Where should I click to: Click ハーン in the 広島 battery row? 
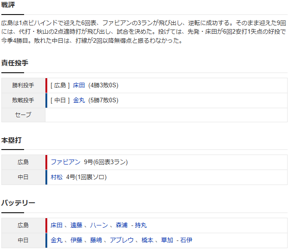(99, 225)
